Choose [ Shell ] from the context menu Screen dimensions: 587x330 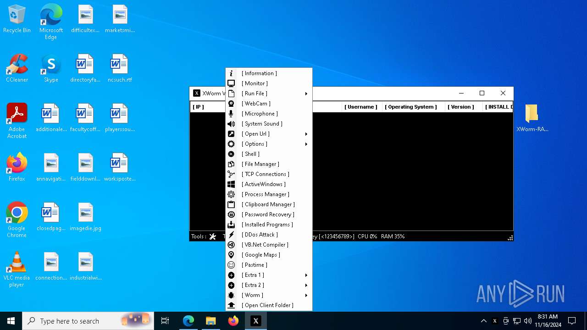coord(269,154)
